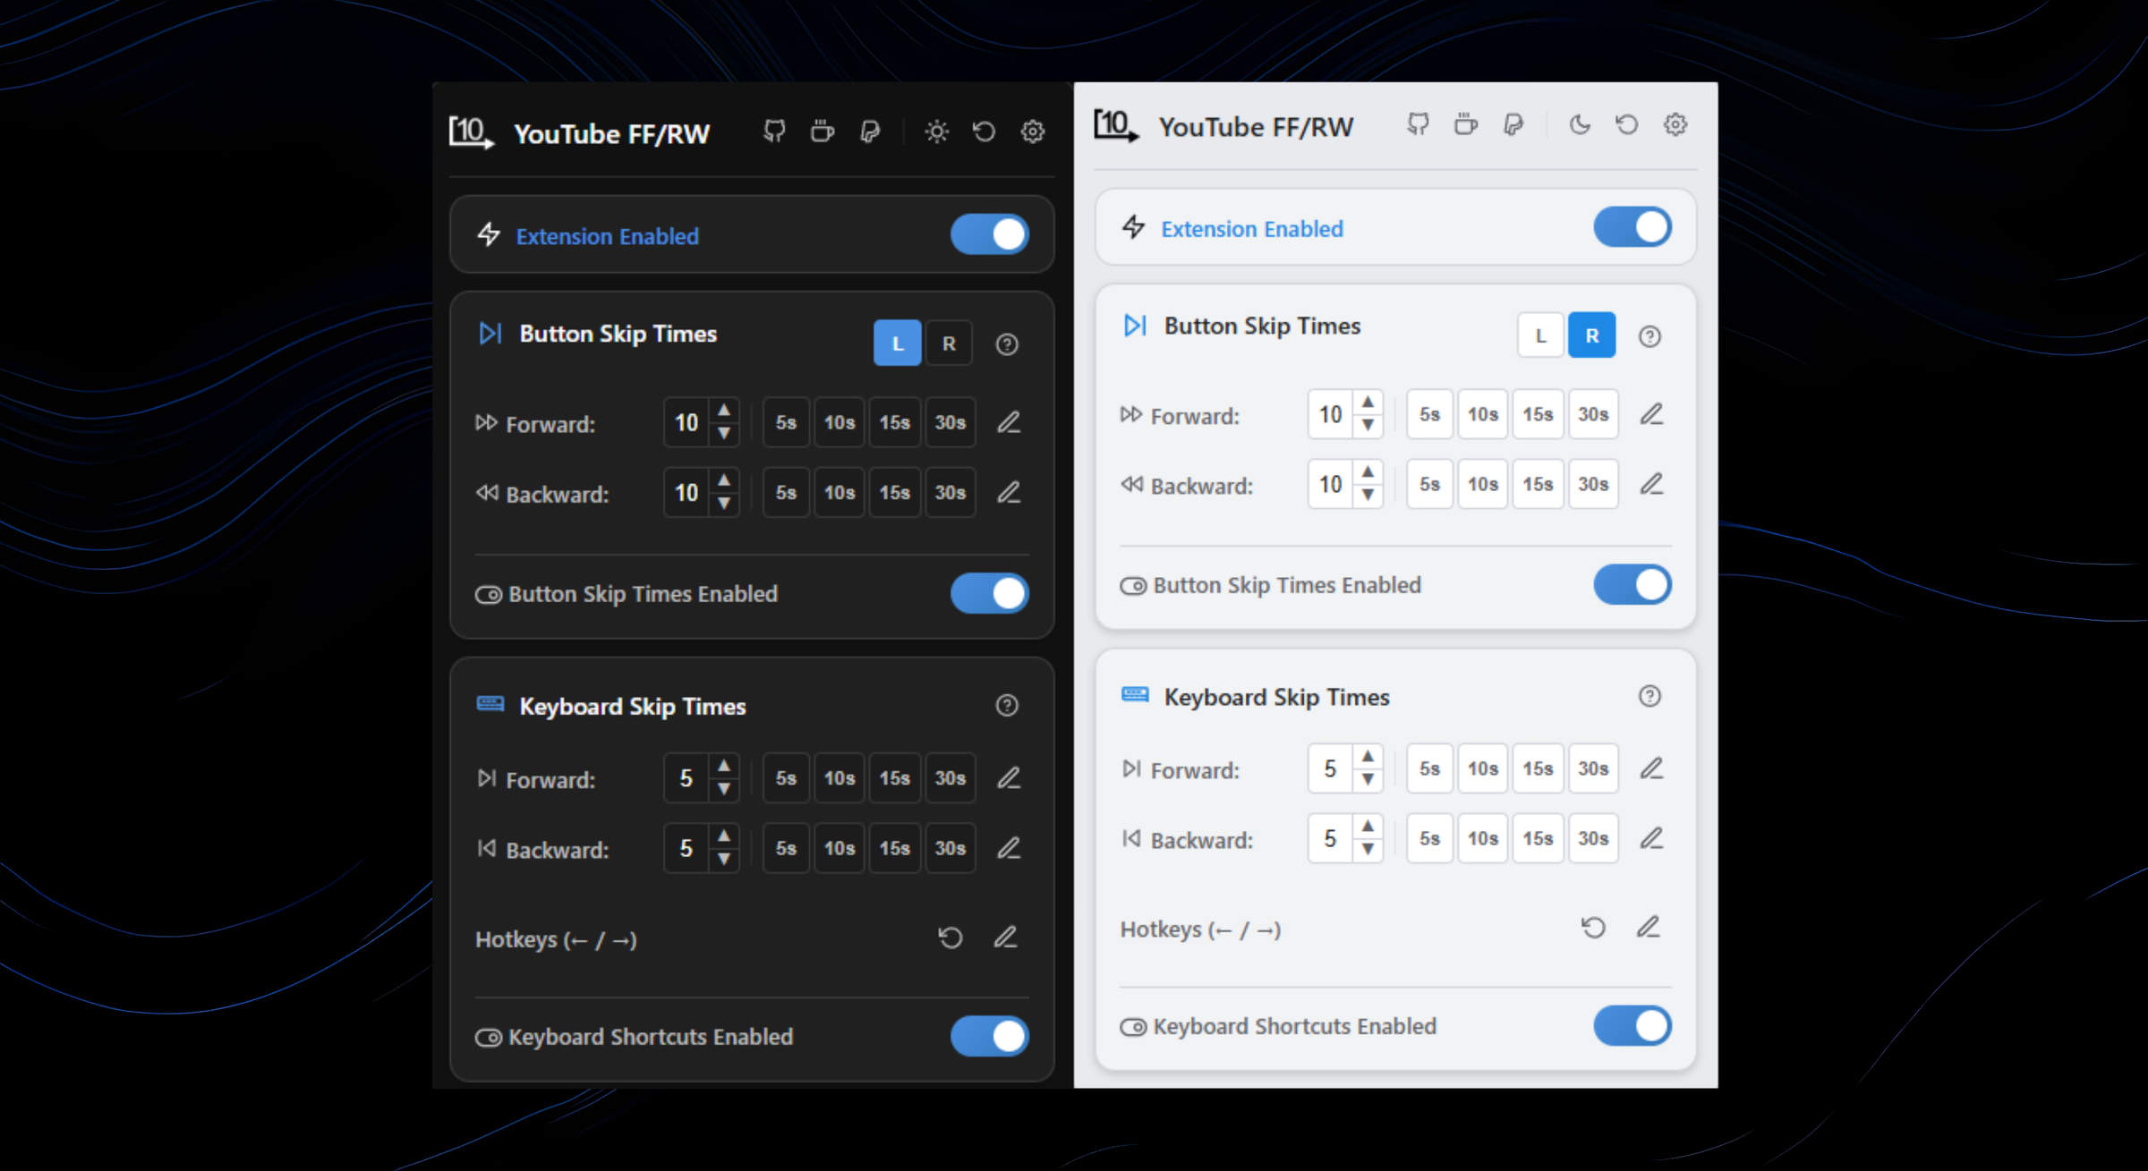Decrease keyboard Backward value in light panel

click(x=1368, y=849)
